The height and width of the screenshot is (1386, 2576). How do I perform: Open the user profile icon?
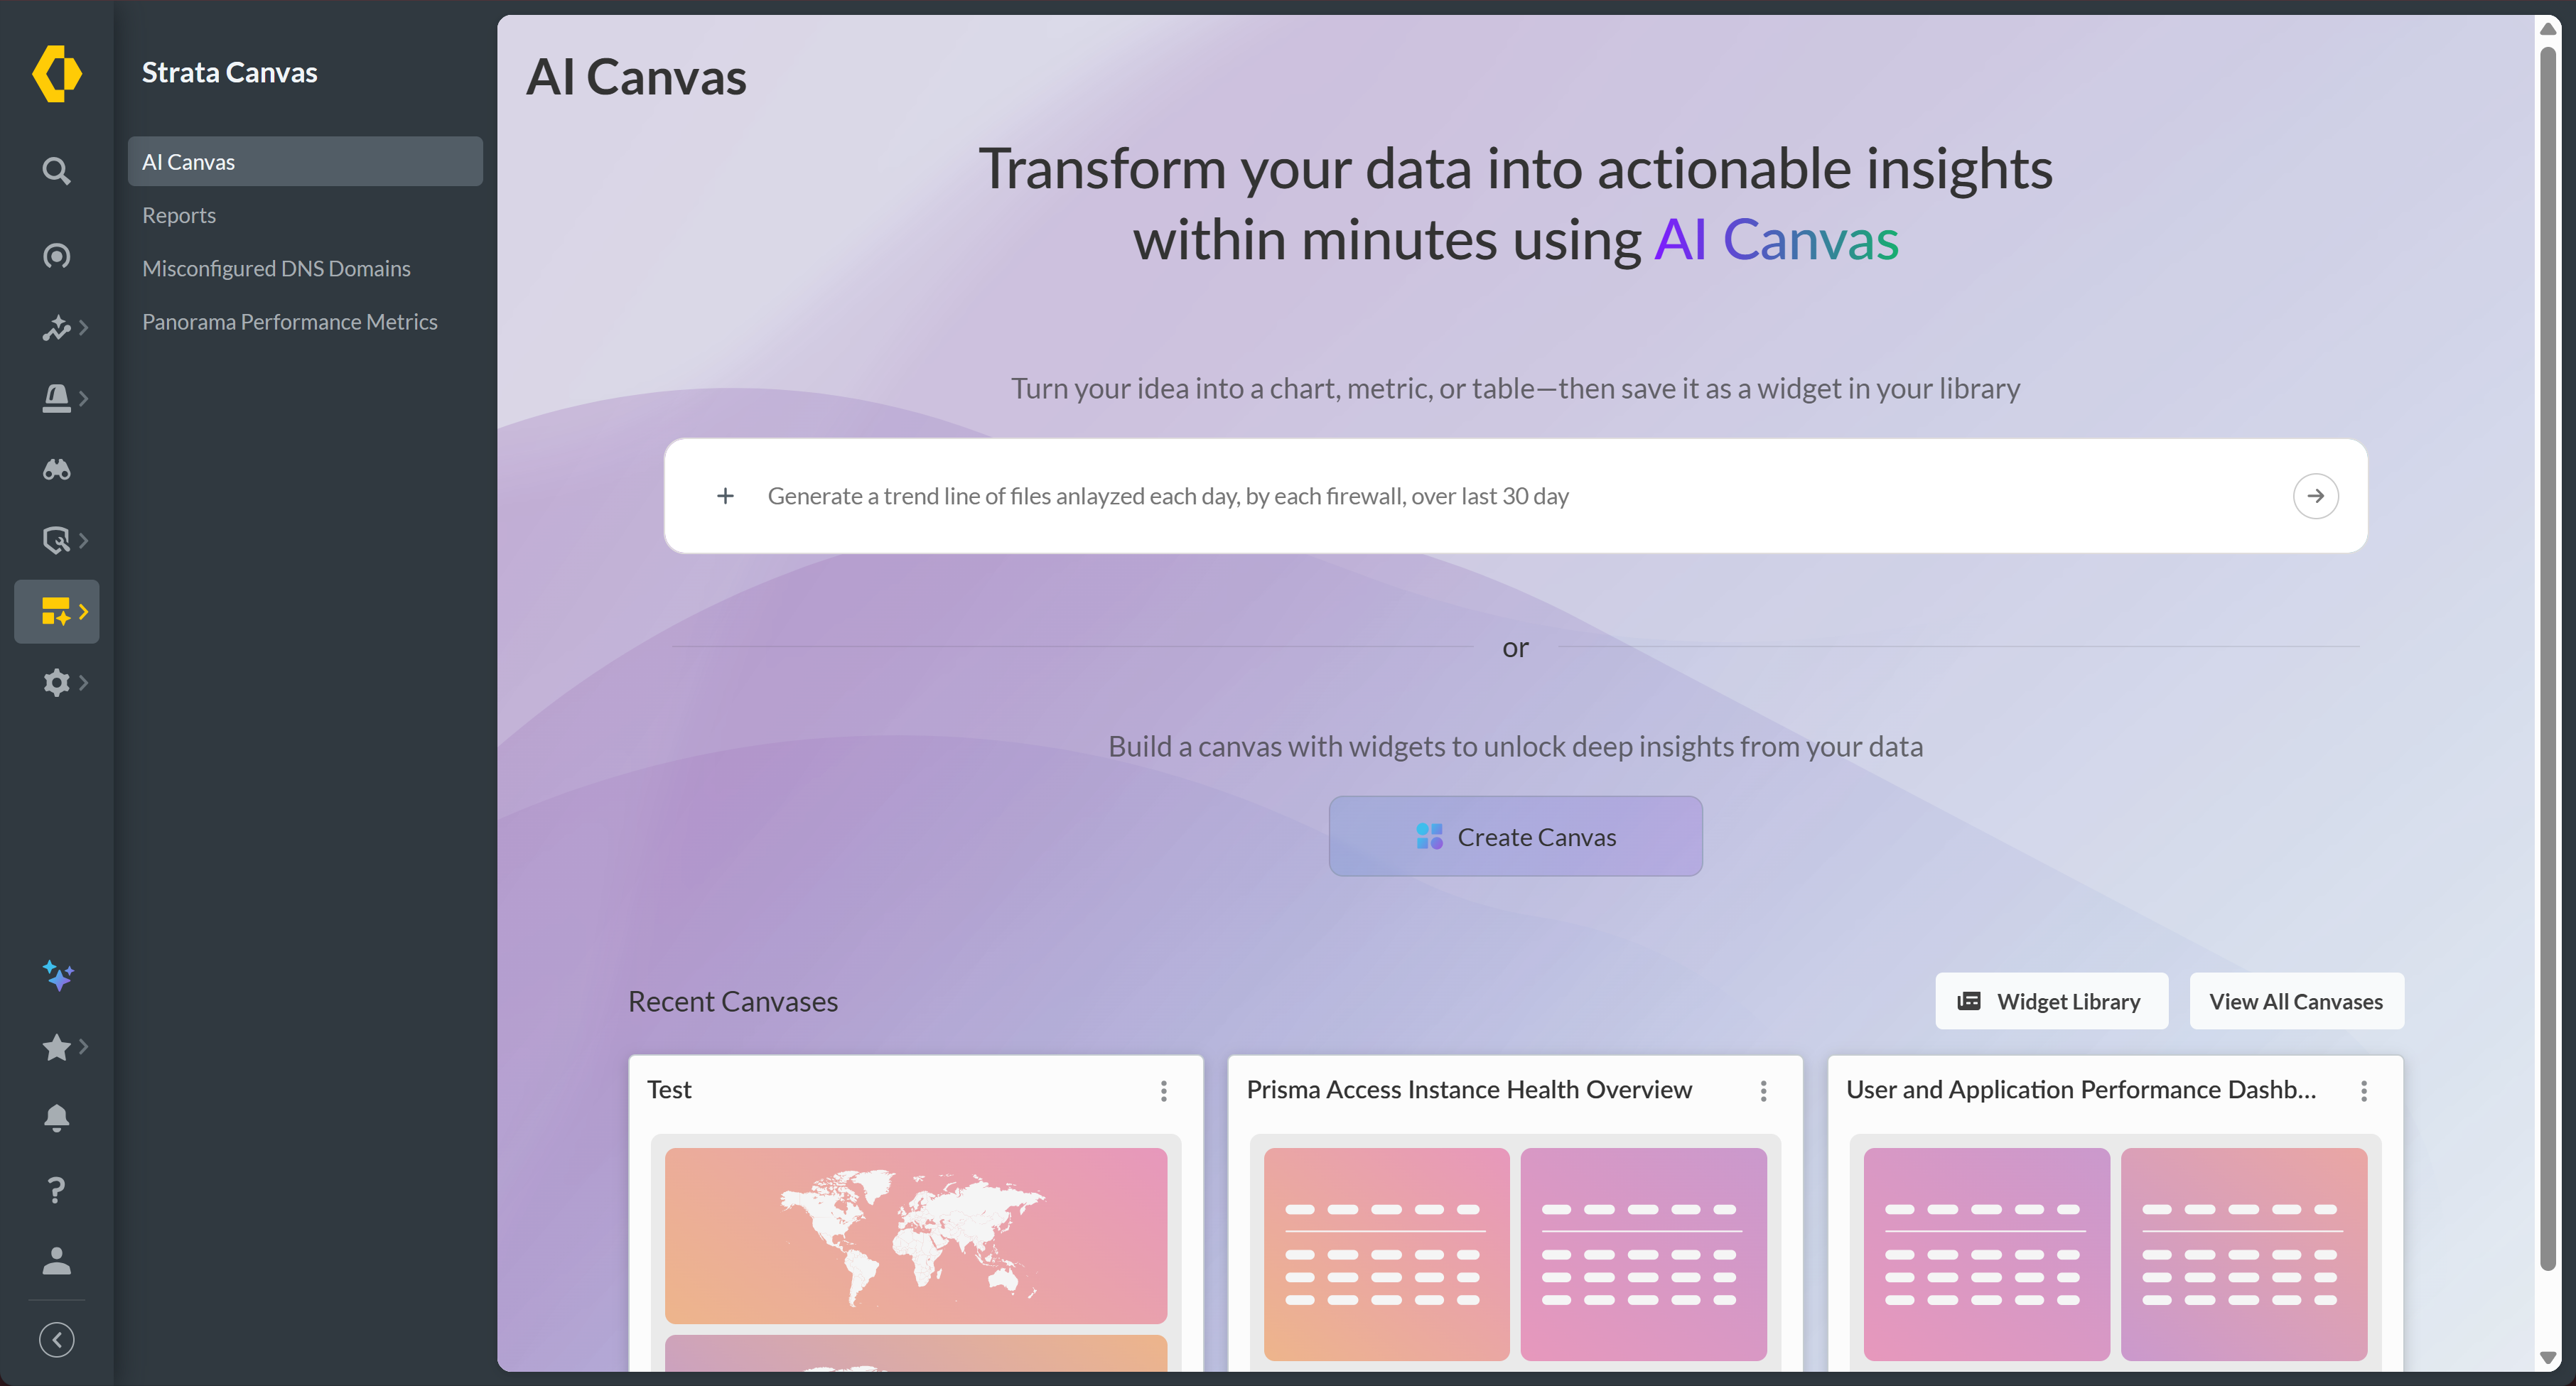pyautogui.click(x=56, y=1261)
